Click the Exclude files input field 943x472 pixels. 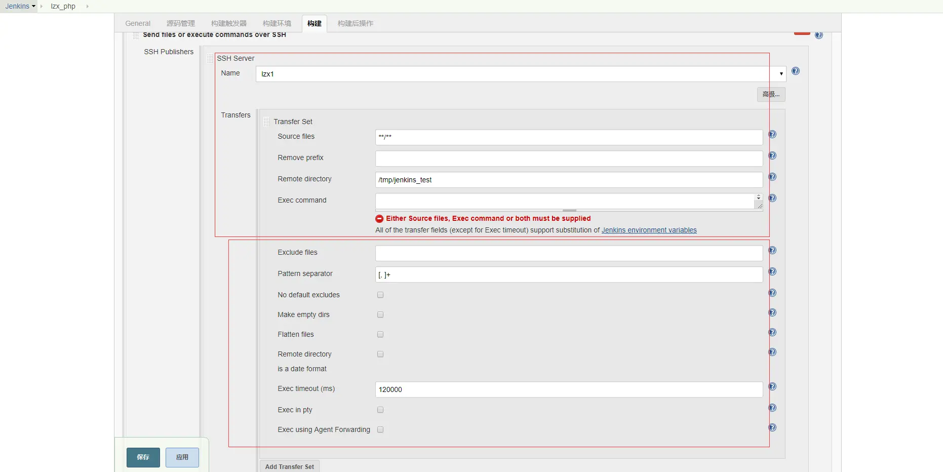[569, 253]
